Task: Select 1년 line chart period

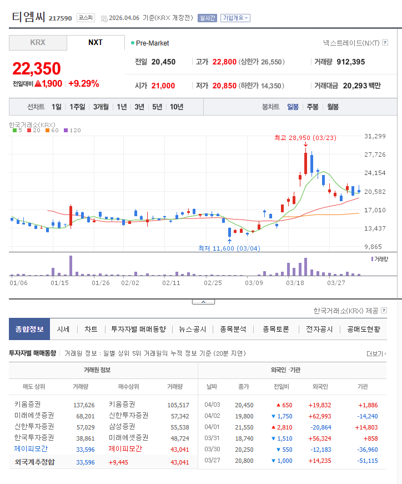Action: pos(122,107)
